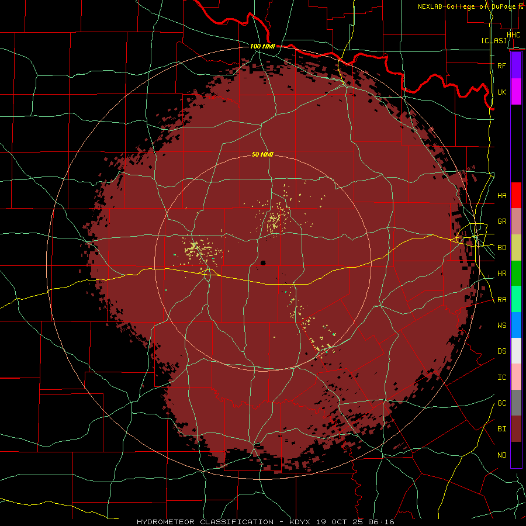Click the '50 NMI' range ring label
This screenshot has height=526, width=526.
262,154
